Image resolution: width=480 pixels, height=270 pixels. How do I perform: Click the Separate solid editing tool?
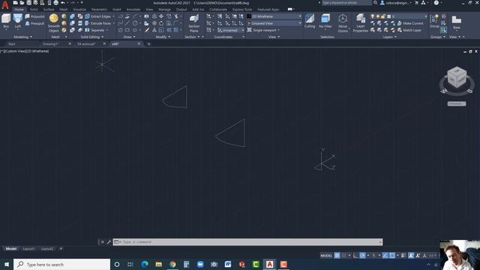pos(95,30)
